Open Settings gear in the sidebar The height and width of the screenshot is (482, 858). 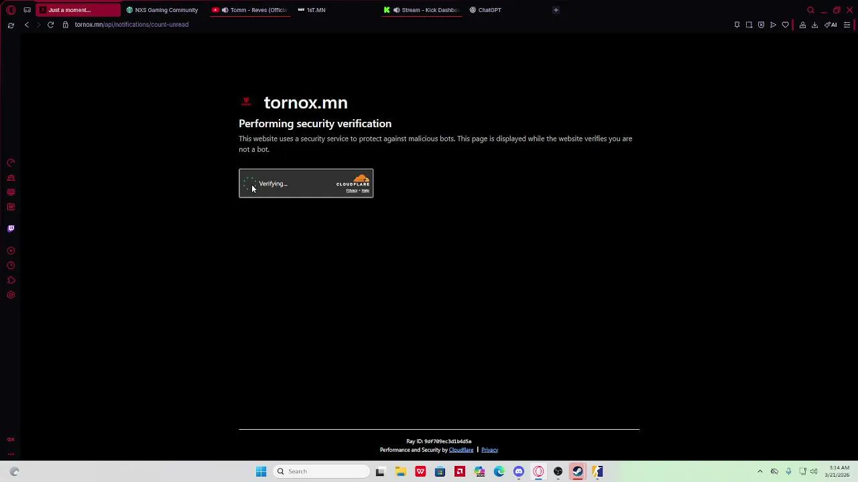[11, 295]
